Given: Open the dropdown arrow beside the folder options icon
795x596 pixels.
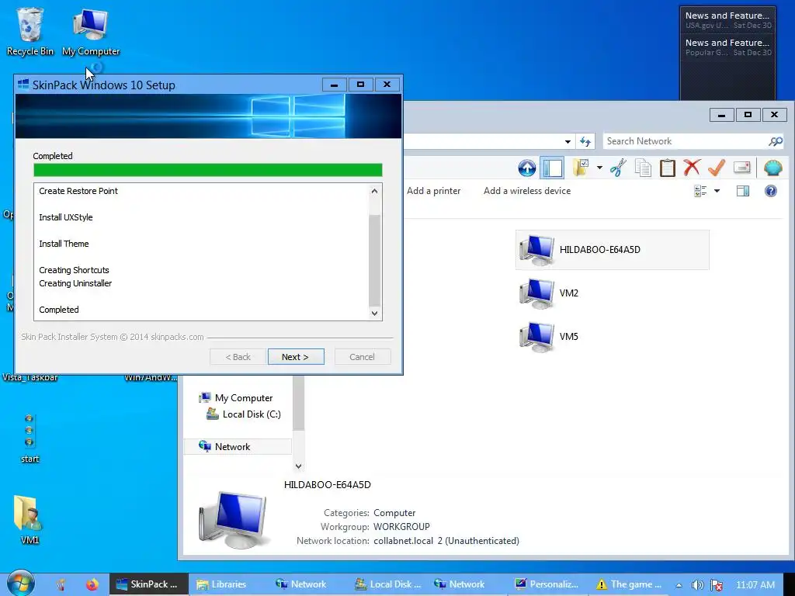Looking at the screenshot, I should click(599, 168).
